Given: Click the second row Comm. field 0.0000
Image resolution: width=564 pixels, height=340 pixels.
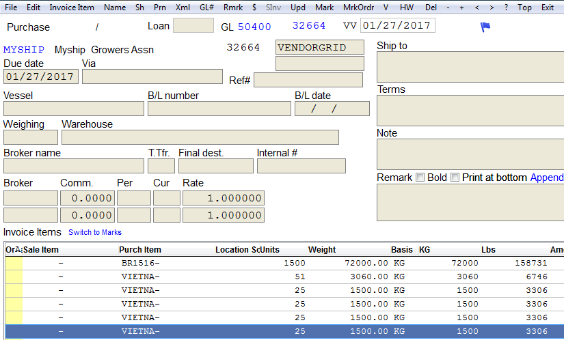Looking at the screenshot, I should pos(88,215).
